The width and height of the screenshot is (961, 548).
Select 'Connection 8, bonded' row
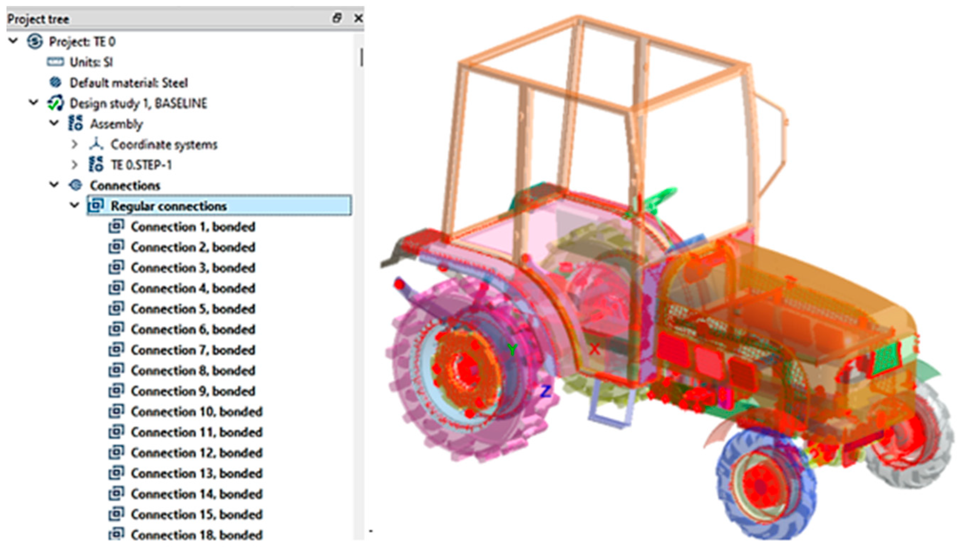[x=193, y=370]
